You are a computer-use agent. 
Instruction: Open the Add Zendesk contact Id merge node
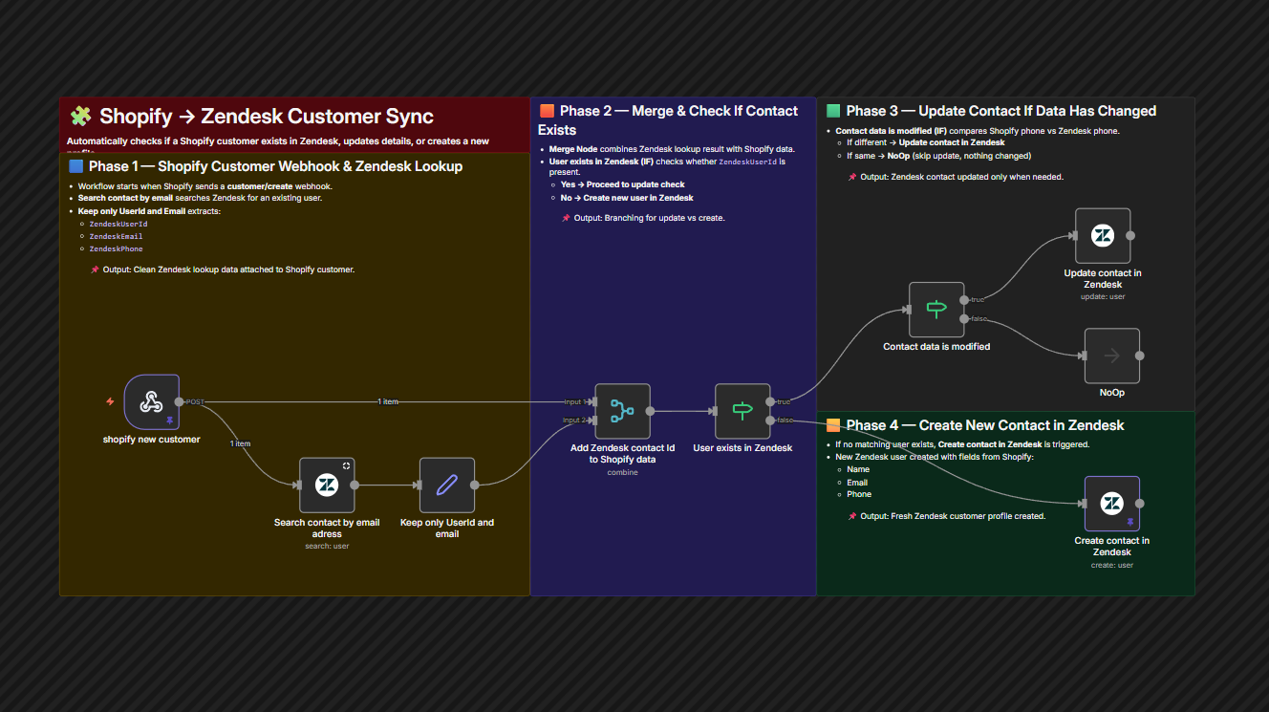coord(622,410)
